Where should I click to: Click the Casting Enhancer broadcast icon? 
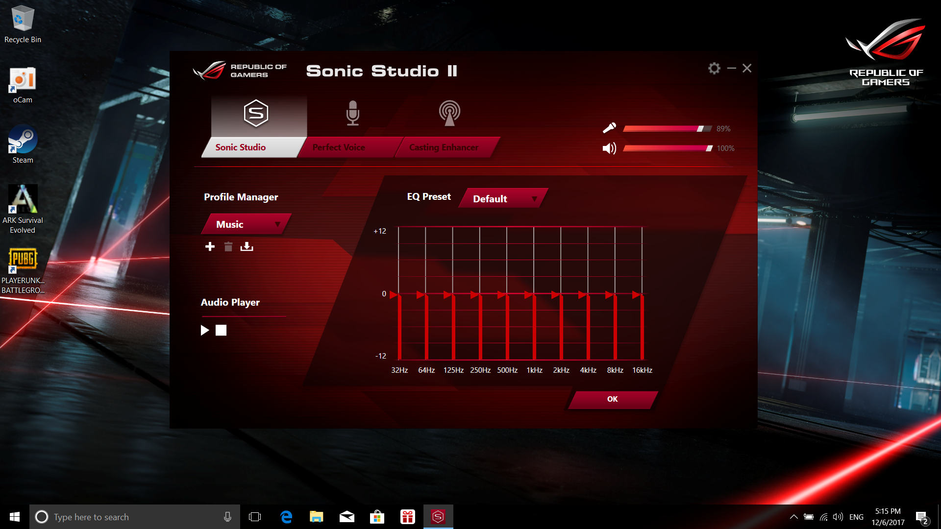(x=449, y=113)
